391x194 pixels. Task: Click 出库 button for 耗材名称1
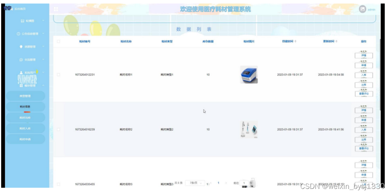pos(364,85)
